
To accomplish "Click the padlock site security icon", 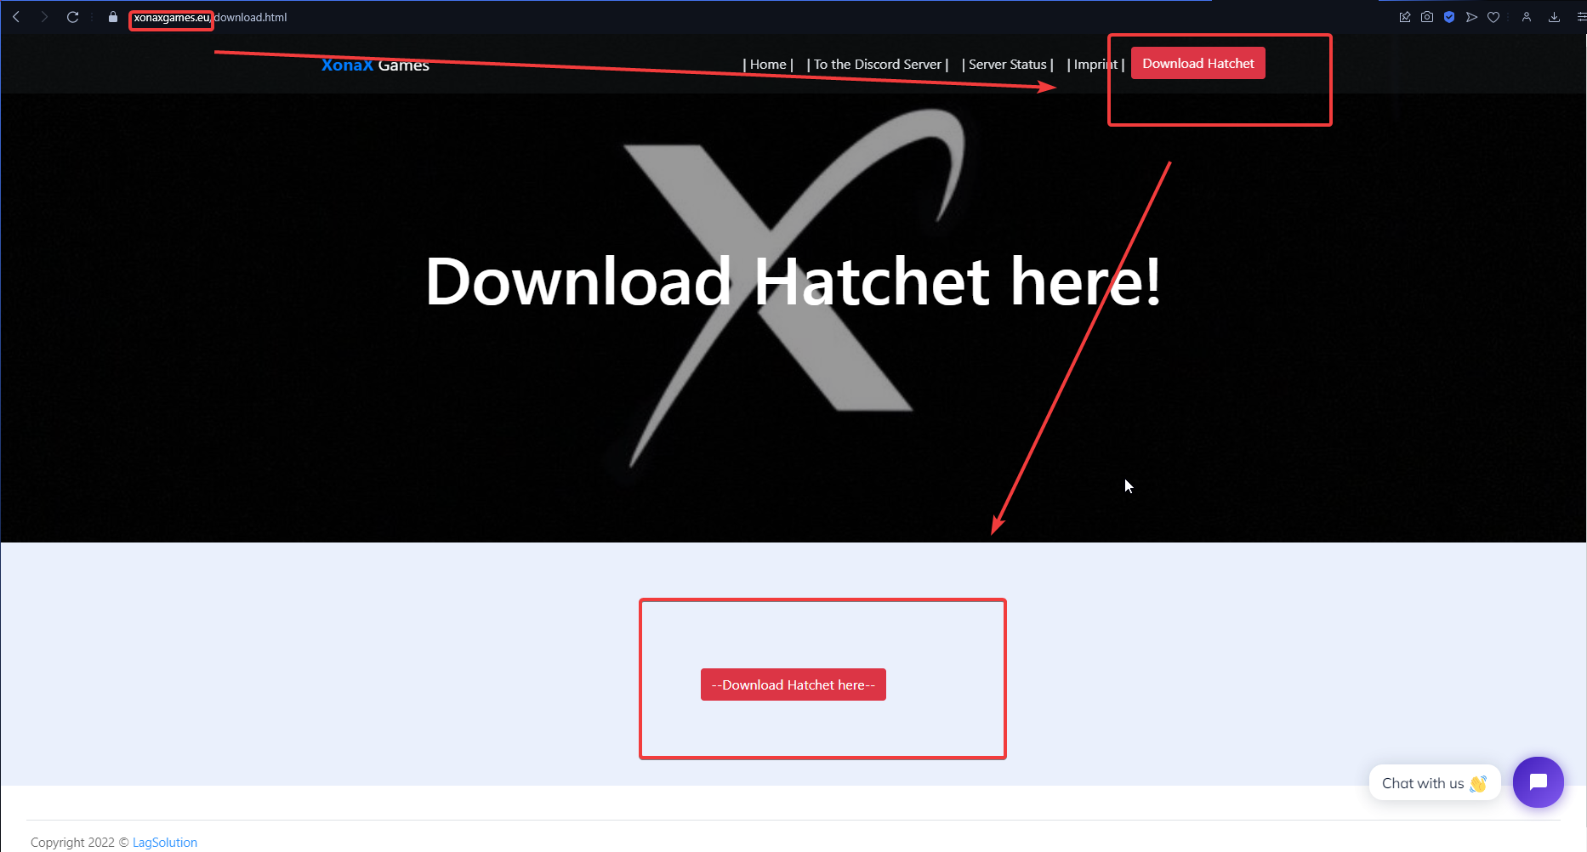I will click(113, 17).
